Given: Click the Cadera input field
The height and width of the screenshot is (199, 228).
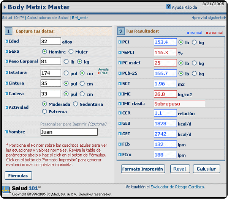Looking at the screenshot, I should pos(51,94).
